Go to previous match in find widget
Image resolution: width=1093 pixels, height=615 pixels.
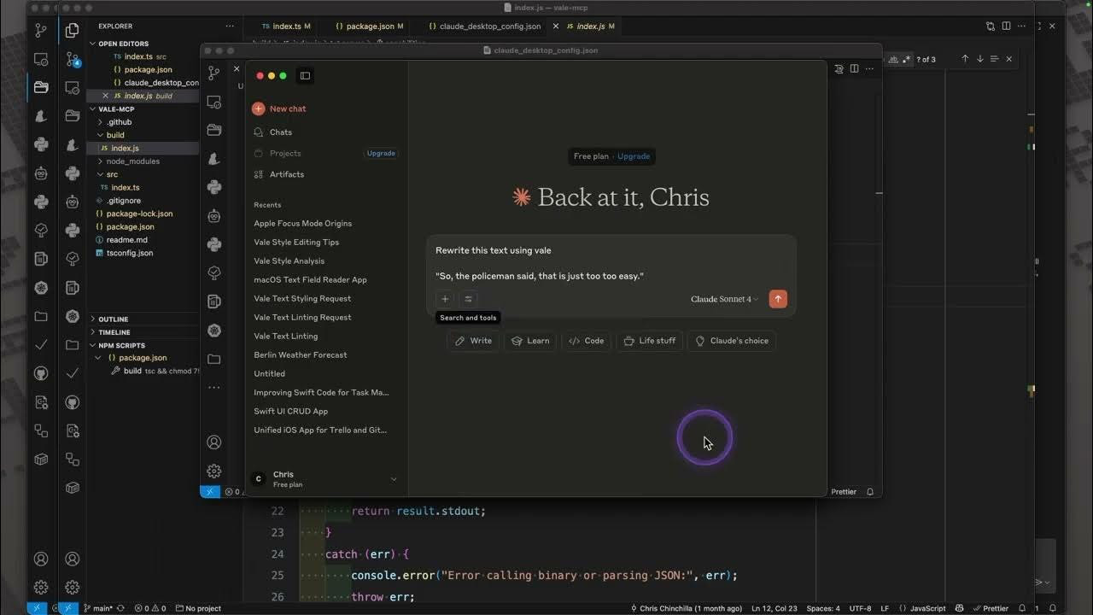pyautogui.click(x=965, y=59)
